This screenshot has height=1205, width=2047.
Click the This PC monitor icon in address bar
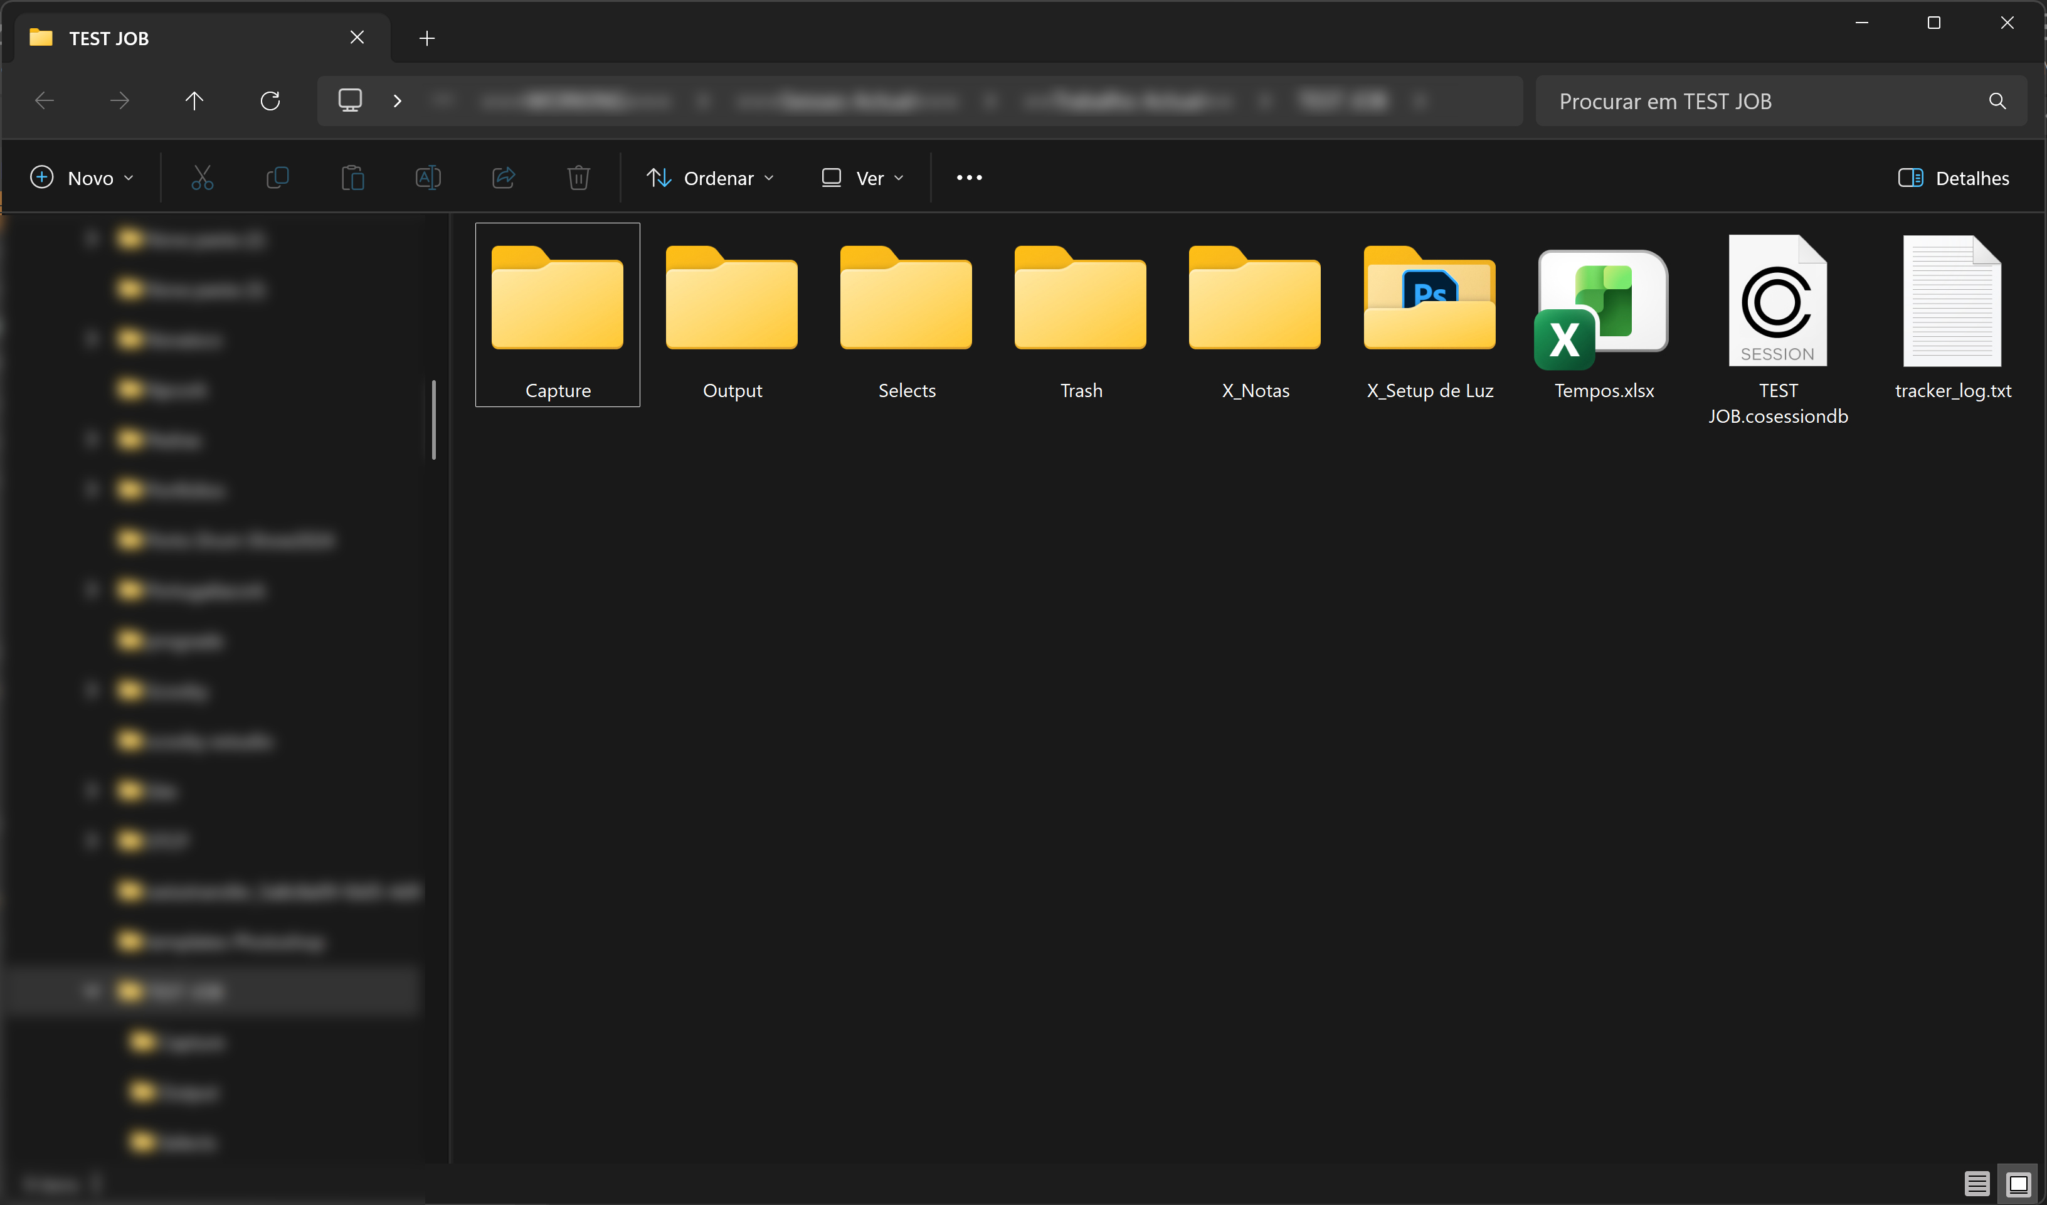tap(350, 101)
